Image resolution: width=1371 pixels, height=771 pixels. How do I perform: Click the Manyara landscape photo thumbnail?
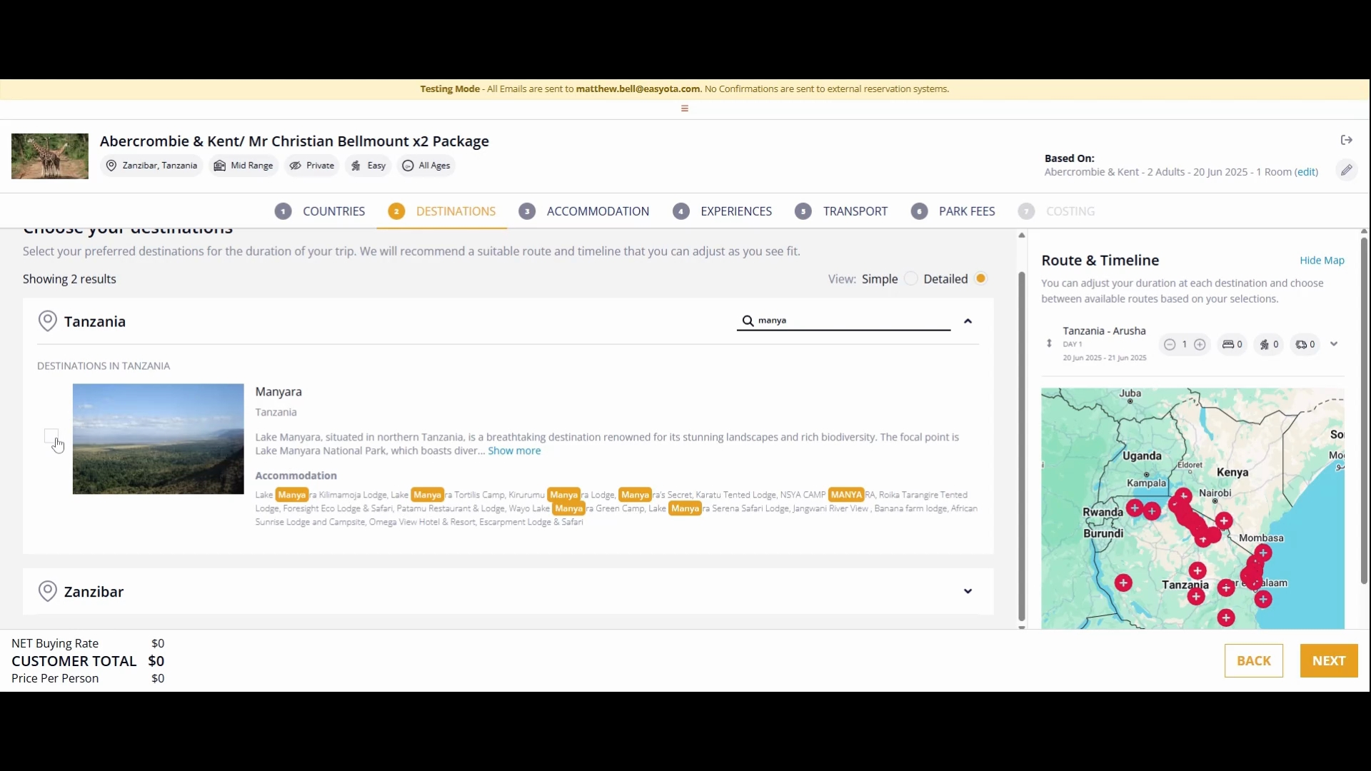pos(158,439)
